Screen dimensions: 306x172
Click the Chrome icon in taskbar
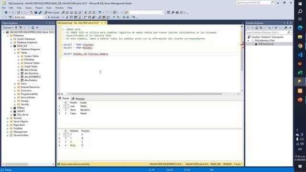coord(300,46)
